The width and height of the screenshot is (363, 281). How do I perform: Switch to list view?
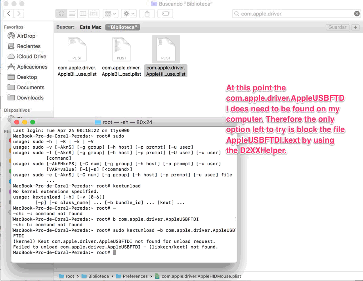[72, 13]
